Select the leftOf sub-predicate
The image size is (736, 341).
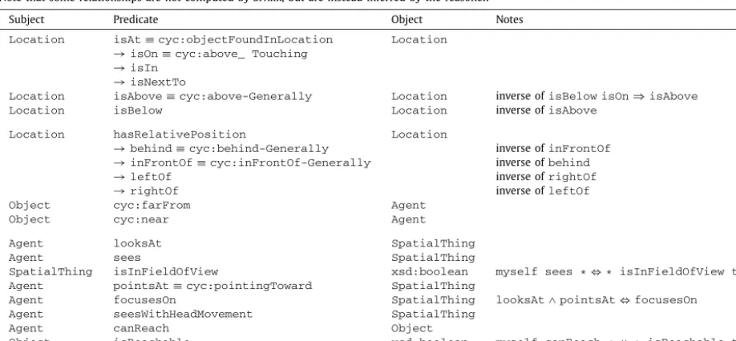click(x=142, y=177)
